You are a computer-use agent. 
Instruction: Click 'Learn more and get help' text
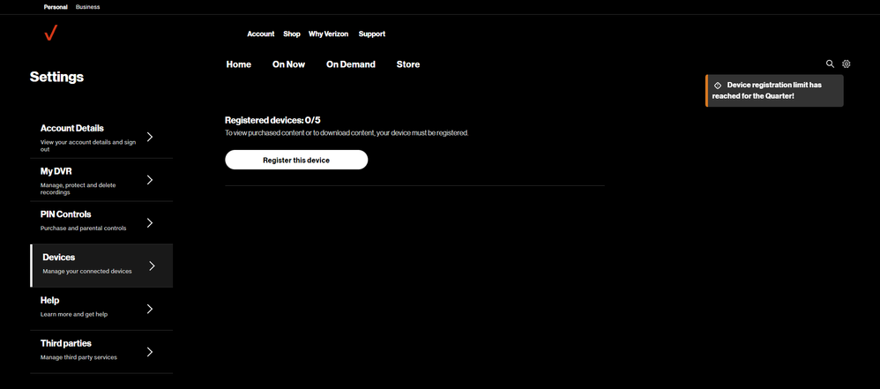pos(74,314)
